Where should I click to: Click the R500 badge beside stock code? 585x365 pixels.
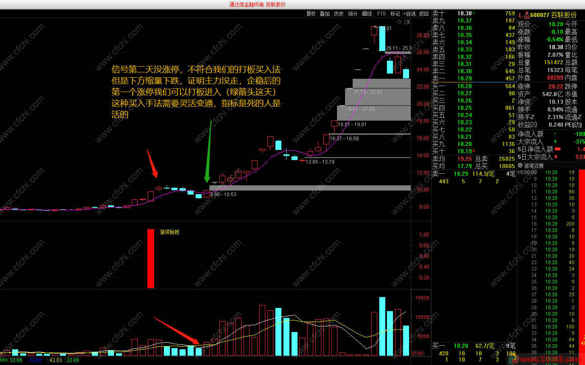(x=527, y=15)
